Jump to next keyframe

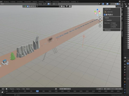68,89
